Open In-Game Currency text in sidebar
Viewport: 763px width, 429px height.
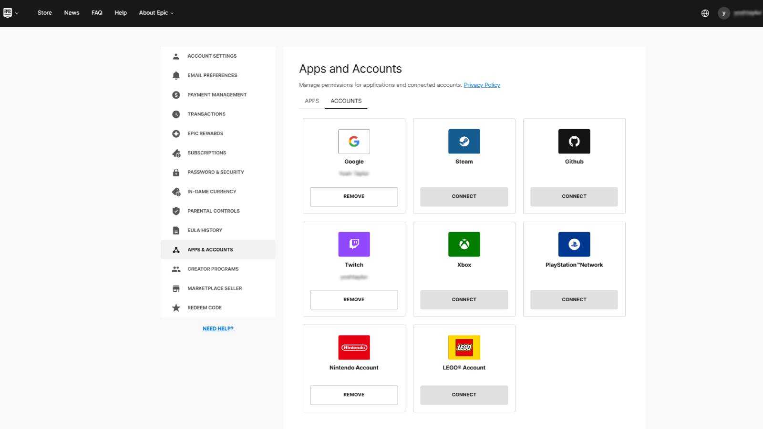[x=212, y=192]
